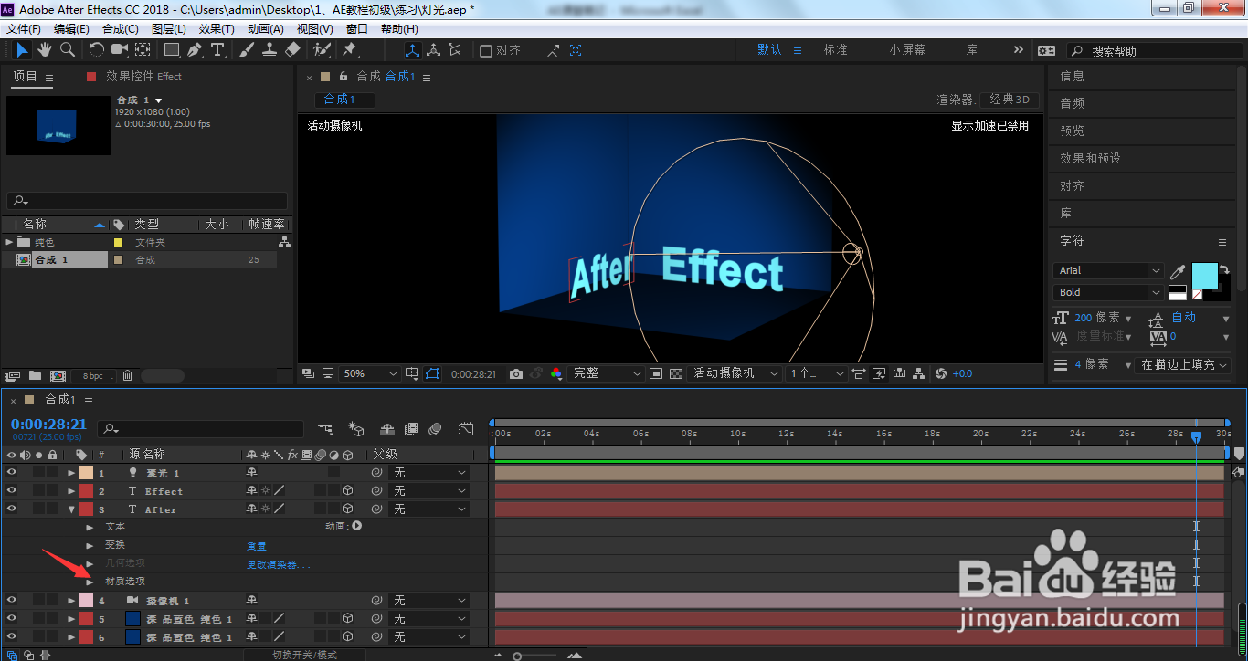1248x661 pixels.
Task: Select the Brush tool
Action: [247, 50]
